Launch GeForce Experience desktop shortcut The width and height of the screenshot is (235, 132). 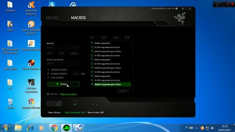click(31, 86)
